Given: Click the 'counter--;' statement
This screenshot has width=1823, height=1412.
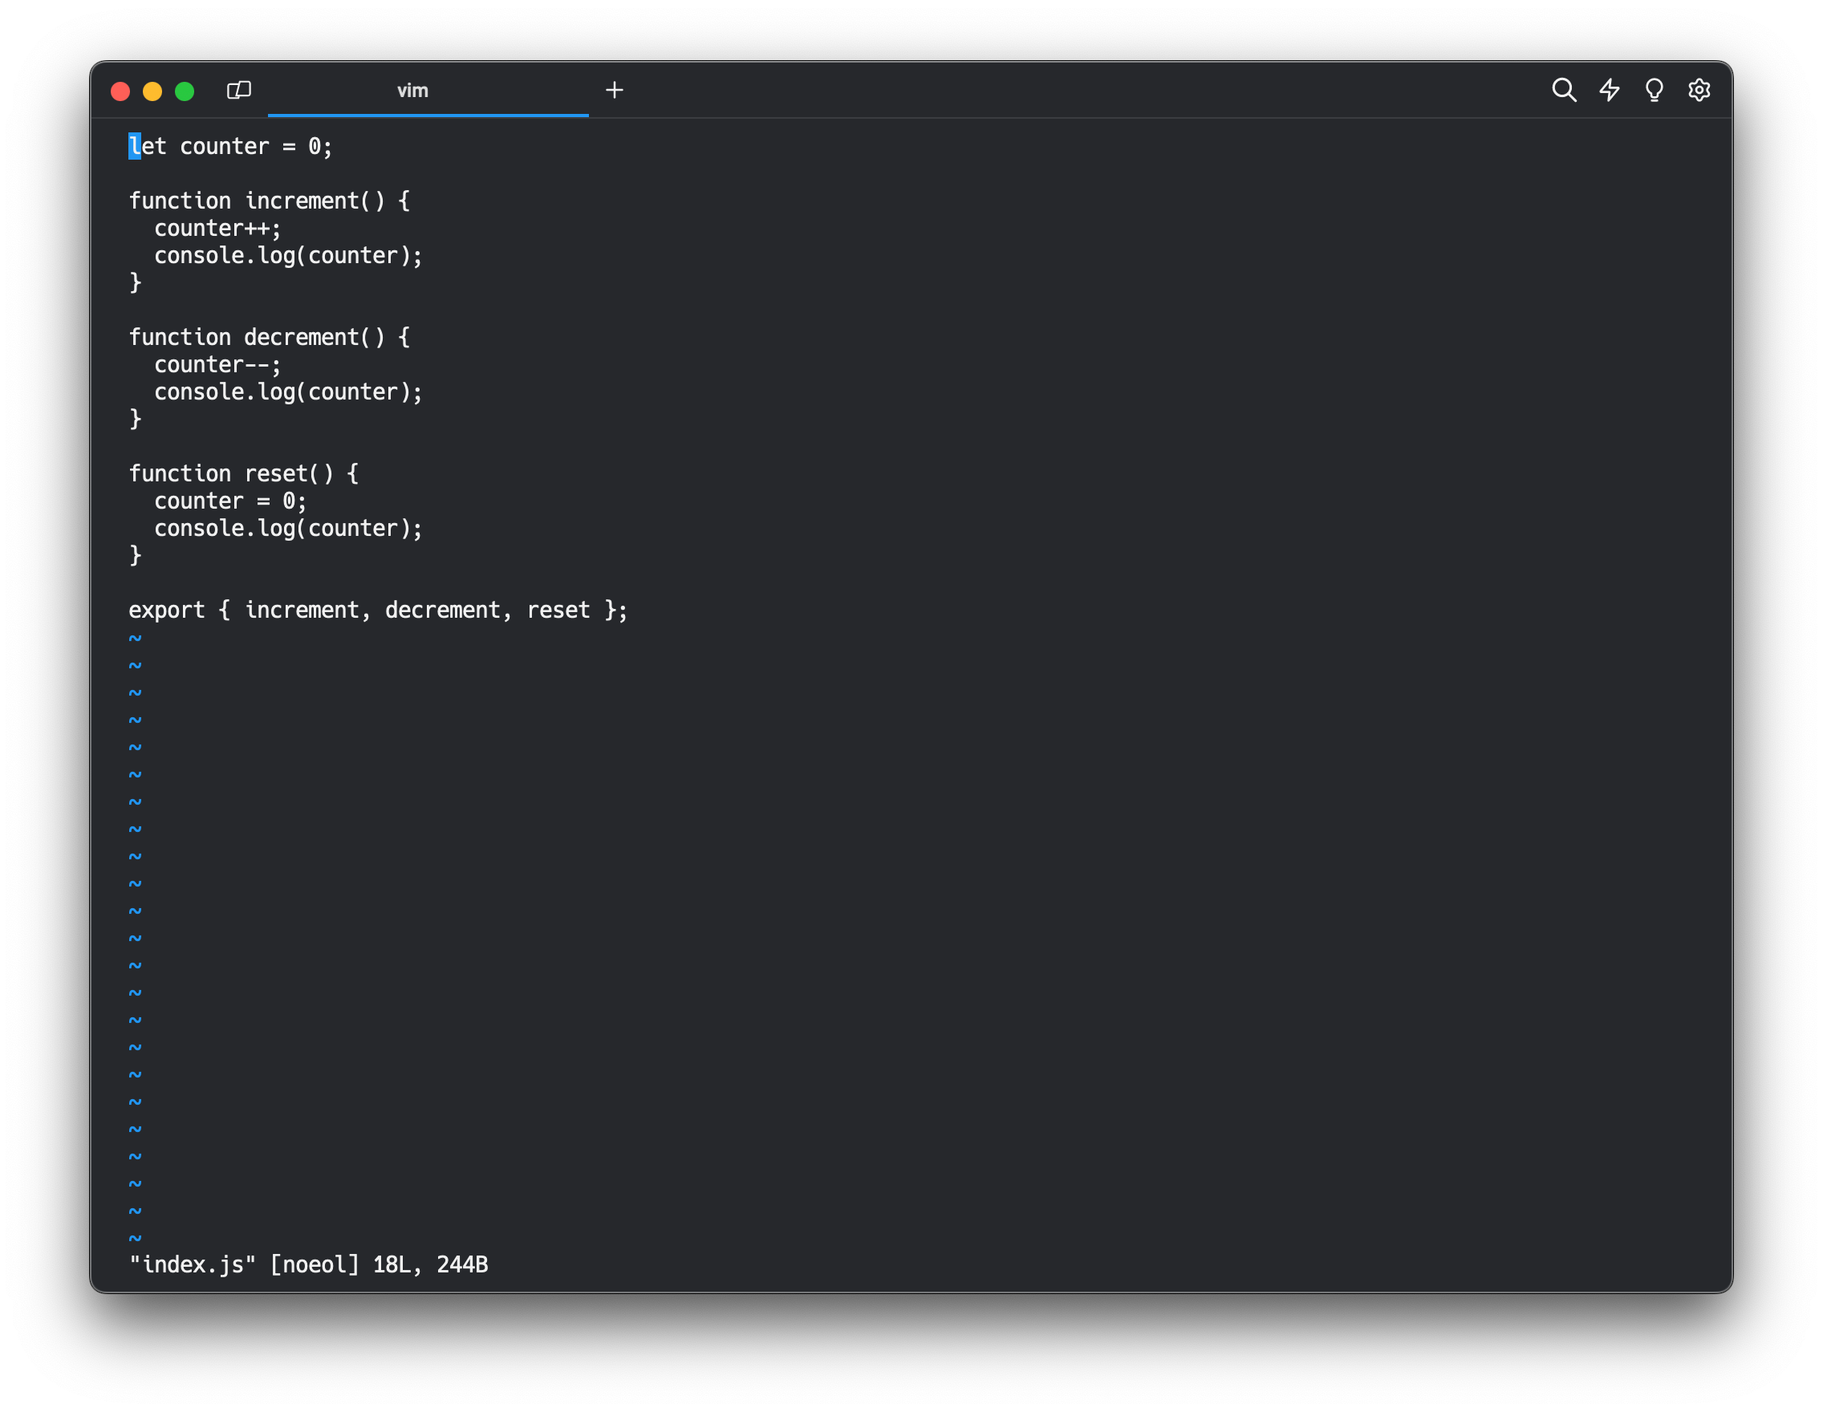Looking at the screenshot, I should click(x=217, y=365).
